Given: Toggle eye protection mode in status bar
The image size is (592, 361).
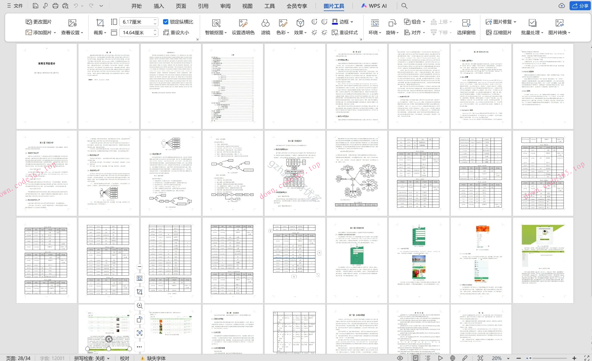Looking at the screenshot, I should 400,358.
